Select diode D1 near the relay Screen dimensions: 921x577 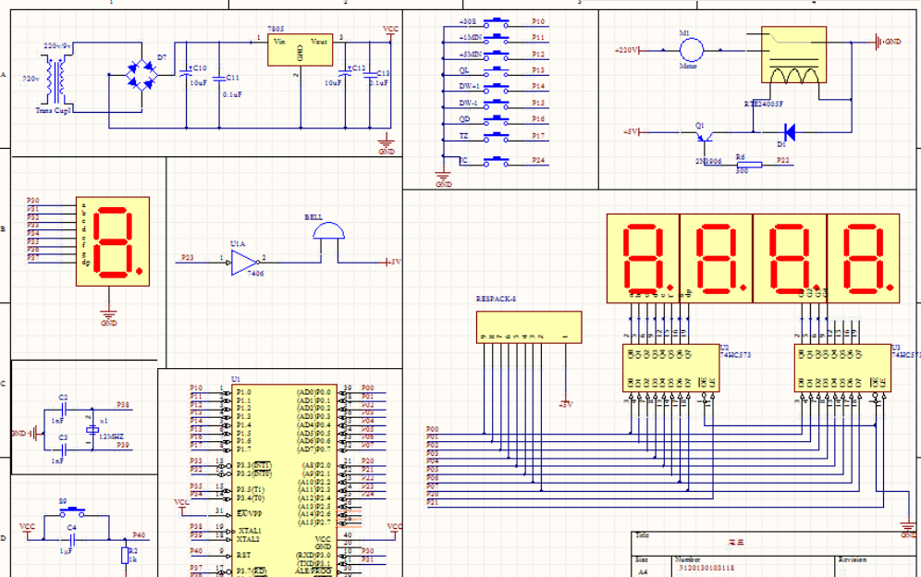(x=789, y=132)
